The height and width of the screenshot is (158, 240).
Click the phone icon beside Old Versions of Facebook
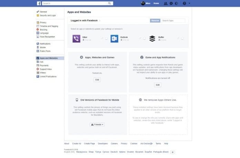pyautogui.click(x=77, y=100)
